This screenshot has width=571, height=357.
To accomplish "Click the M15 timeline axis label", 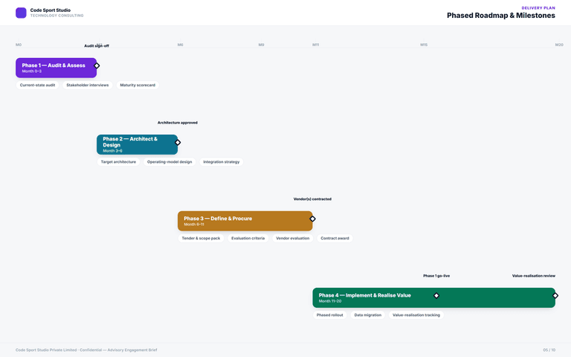I will (x=424, y=45).
